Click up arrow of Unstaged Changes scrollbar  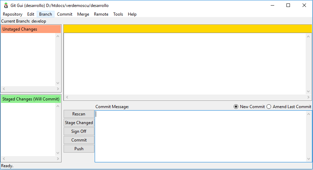58,36
